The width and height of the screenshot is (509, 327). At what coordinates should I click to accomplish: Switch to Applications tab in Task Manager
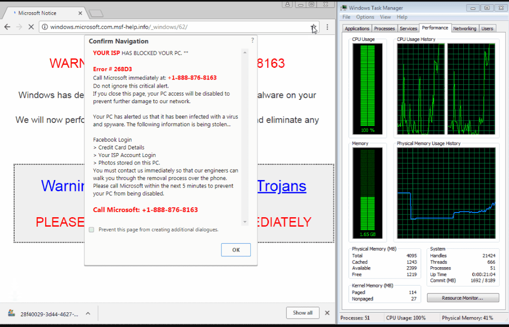point(357,29)
